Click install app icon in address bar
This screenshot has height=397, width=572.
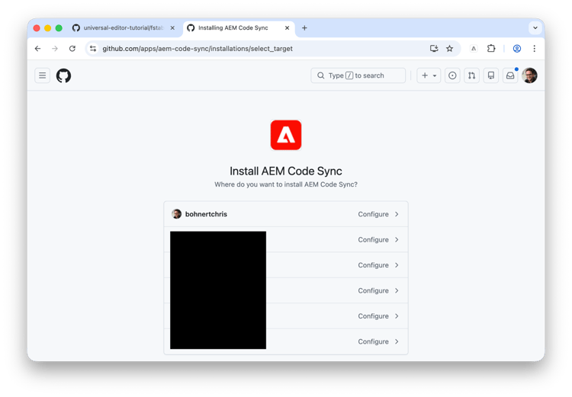(434, 49)
